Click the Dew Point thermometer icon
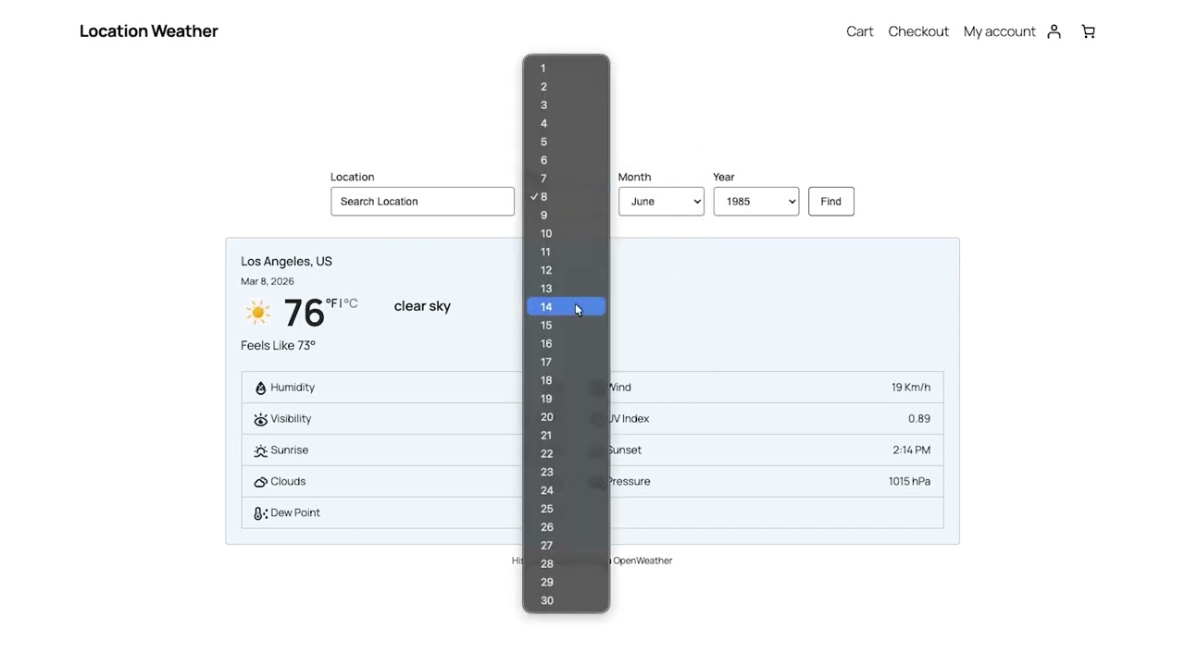This screenshot has width=1185, height=666. click(260, 513)
